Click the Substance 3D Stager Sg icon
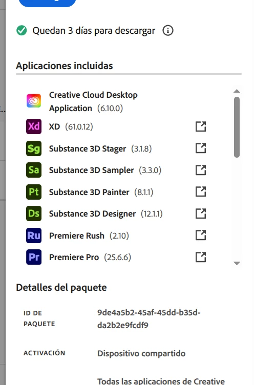 pos(34,148)
